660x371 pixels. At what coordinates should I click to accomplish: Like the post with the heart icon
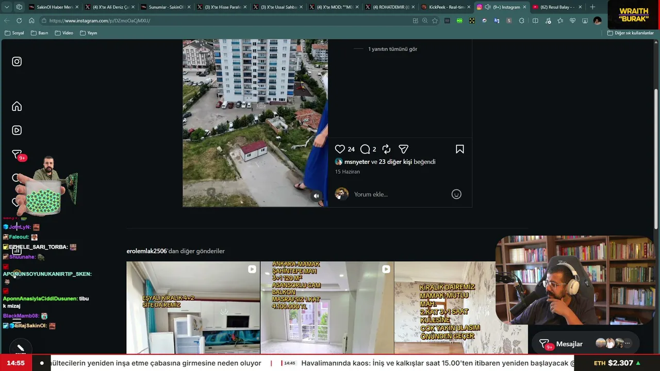[x=340, y=149]
